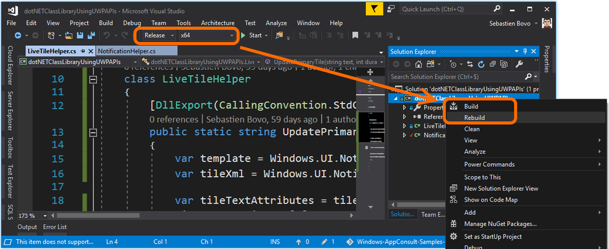The width and height of the screenshot is (609, 249).
Task: Open the Properties side tab on the right
Action: pos(546,59)
